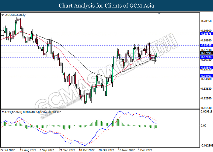Click the 0.68880 price axis value

coord(206,40)
